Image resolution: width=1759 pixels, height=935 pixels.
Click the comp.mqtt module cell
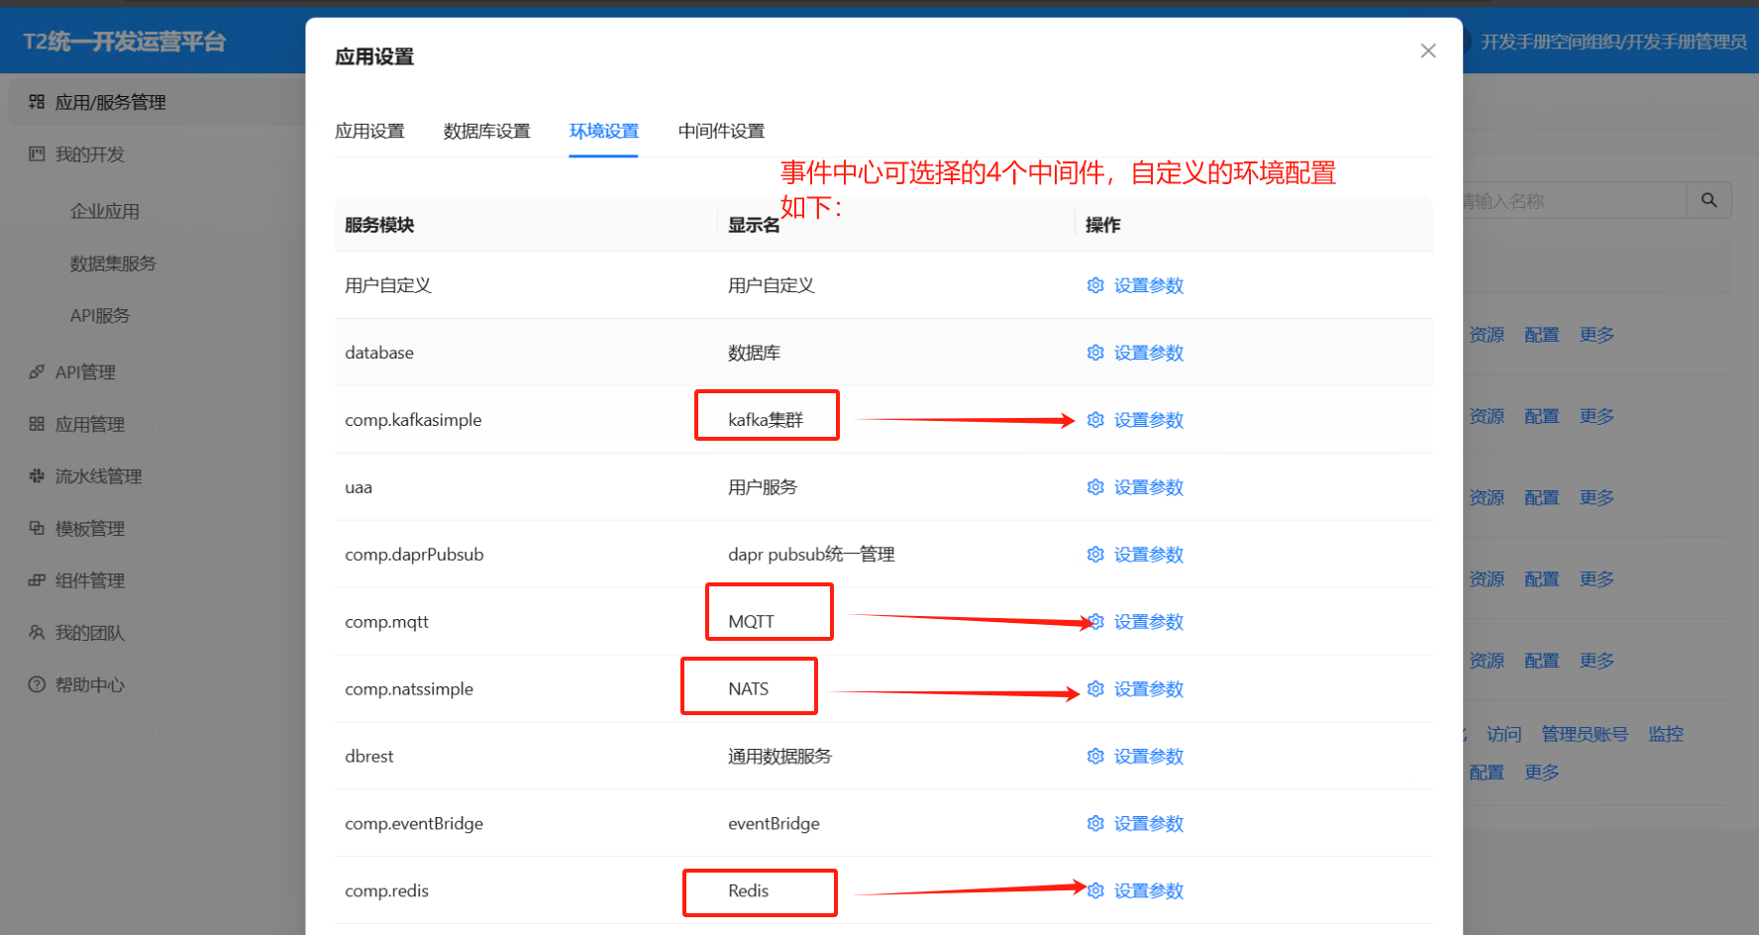[x=386, y=622]
